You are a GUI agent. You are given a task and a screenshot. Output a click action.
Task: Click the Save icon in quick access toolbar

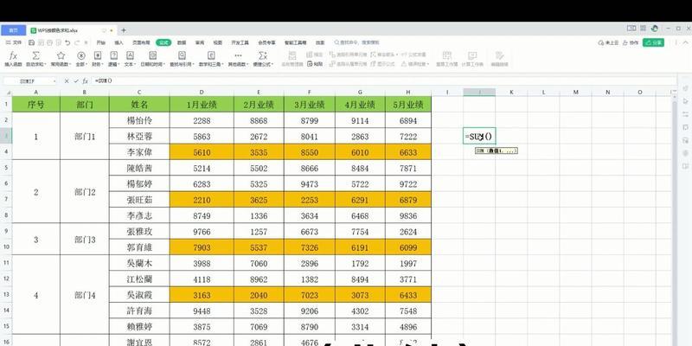pyautogui.click(x=32, y=42)
